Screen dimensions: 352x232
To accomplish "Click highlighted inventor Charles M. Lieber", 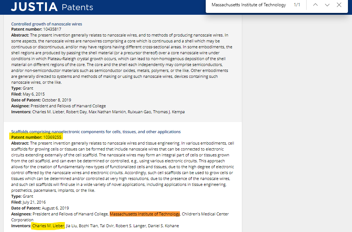I will click(x=48, y=226).
